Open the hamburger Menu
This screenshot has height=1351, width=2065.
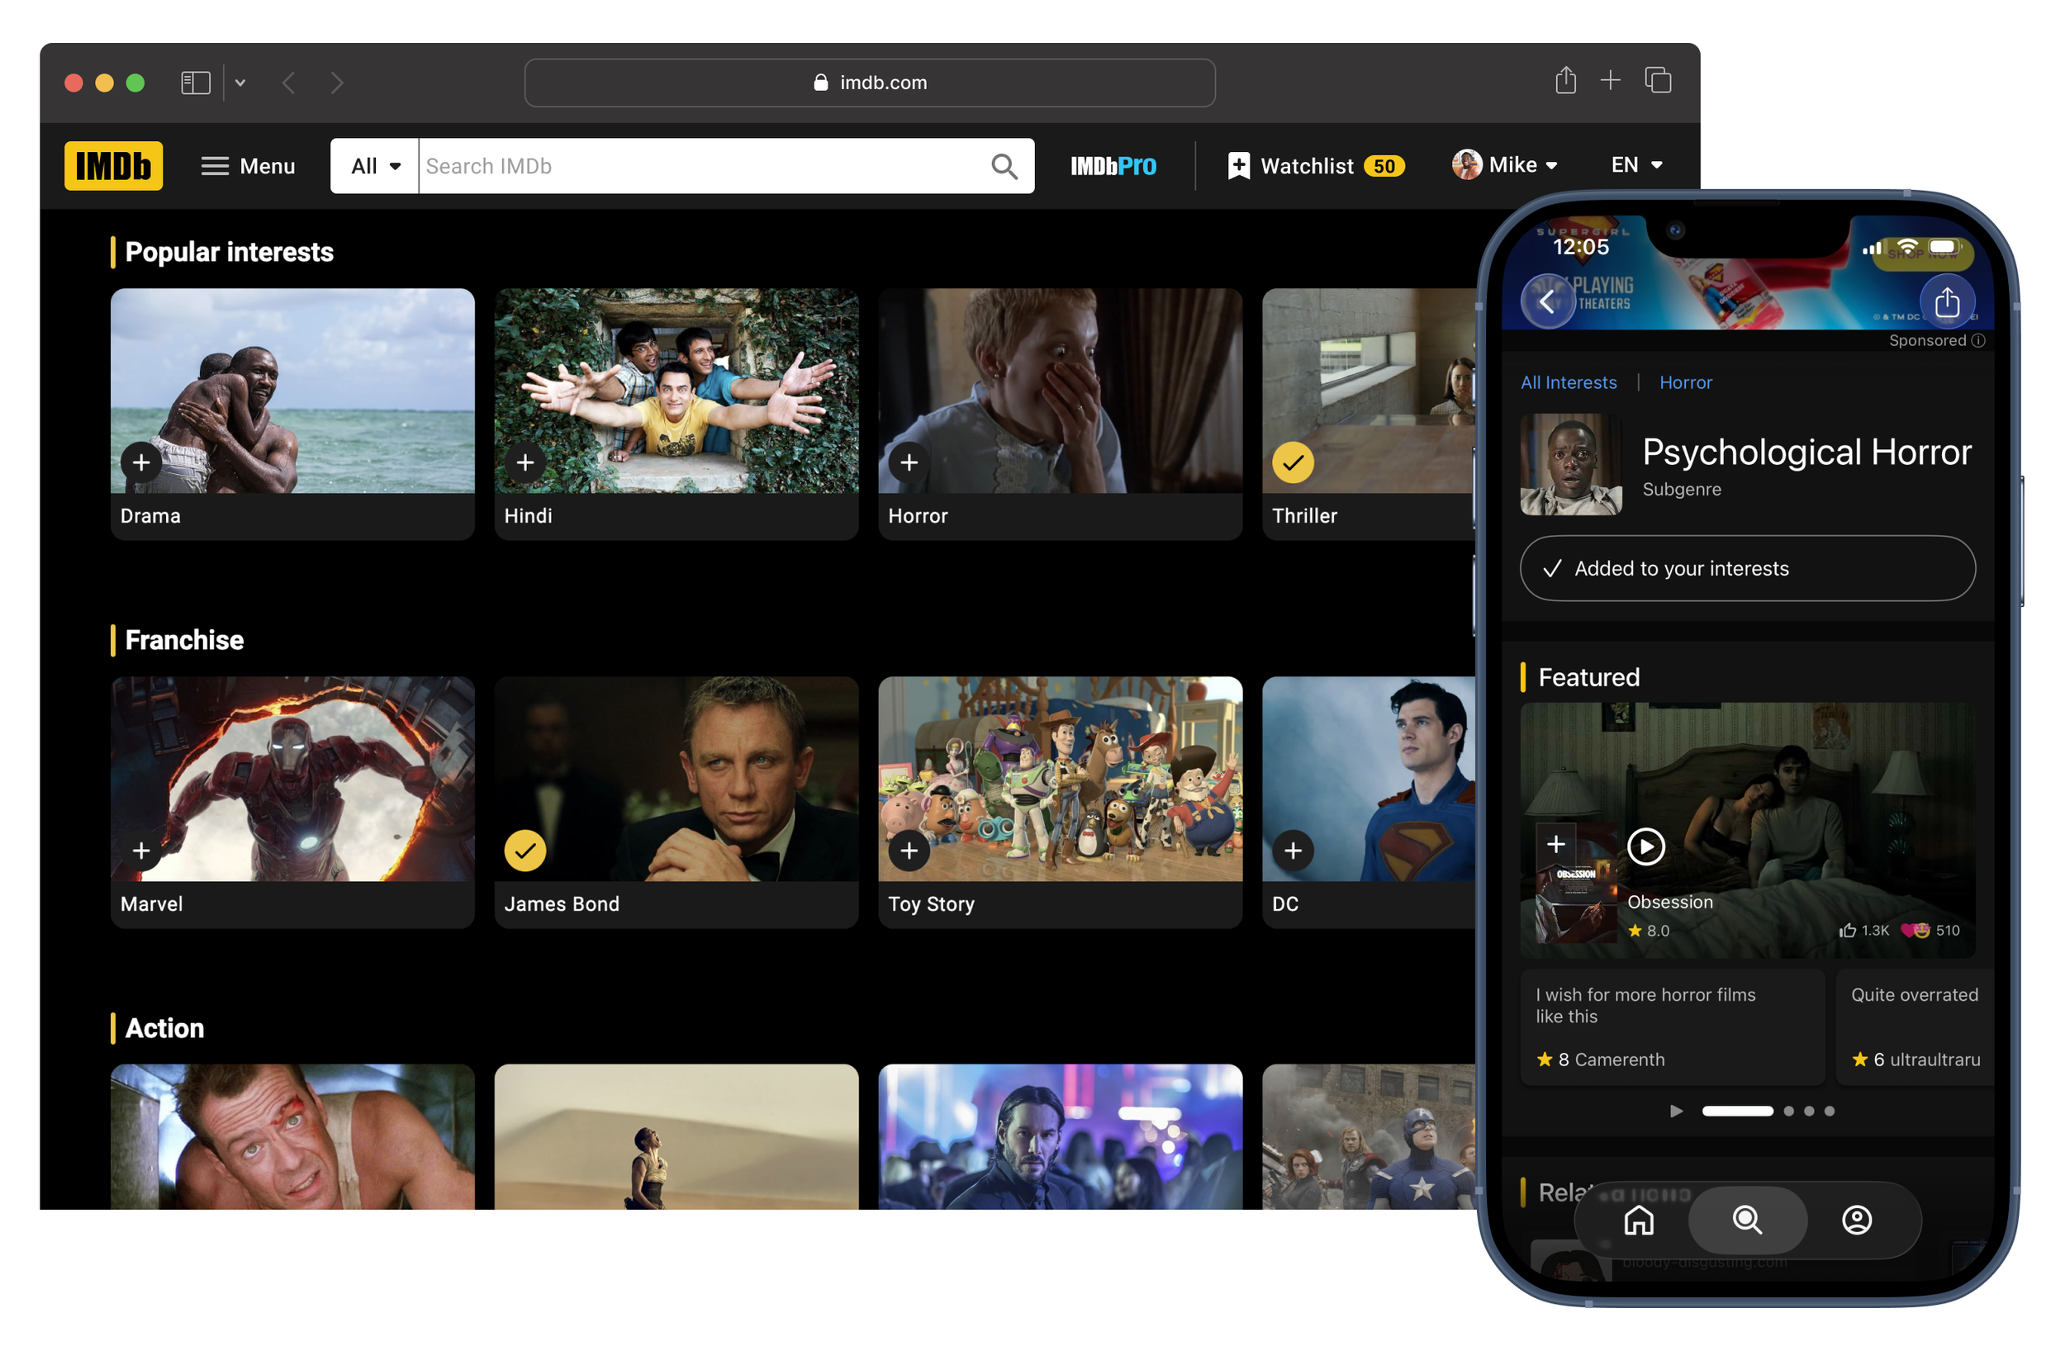[248, 166]
